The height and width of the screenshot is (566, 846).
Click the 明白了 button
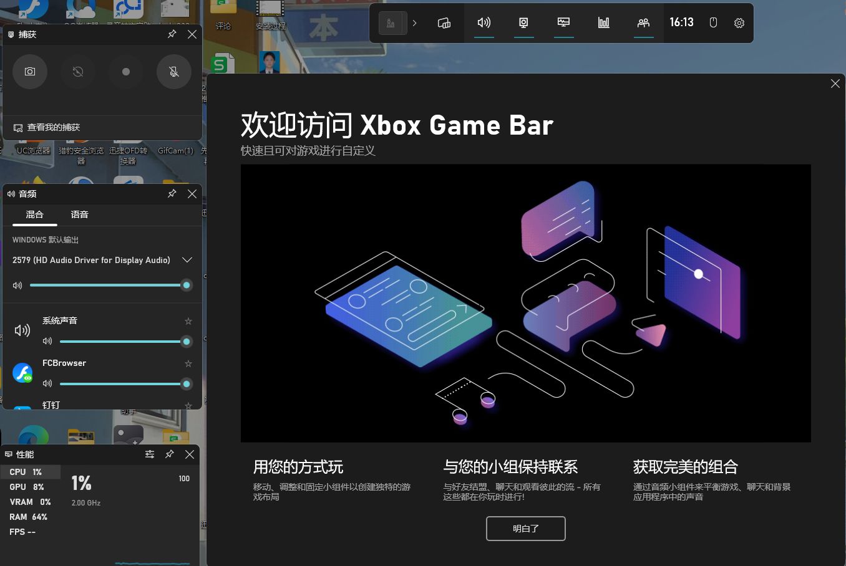click(526, 529)
